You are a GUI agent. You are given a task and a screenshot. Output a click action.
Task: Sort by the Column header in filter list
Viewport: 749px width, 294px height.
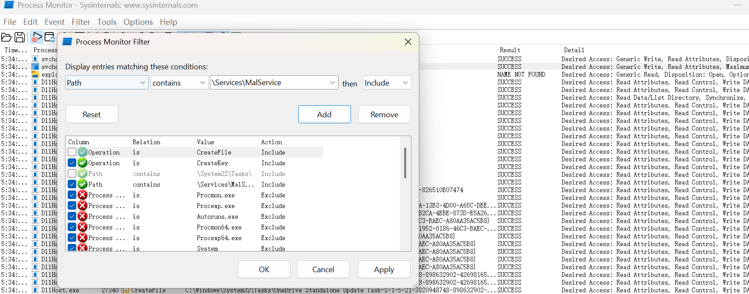tap(98, 142)
